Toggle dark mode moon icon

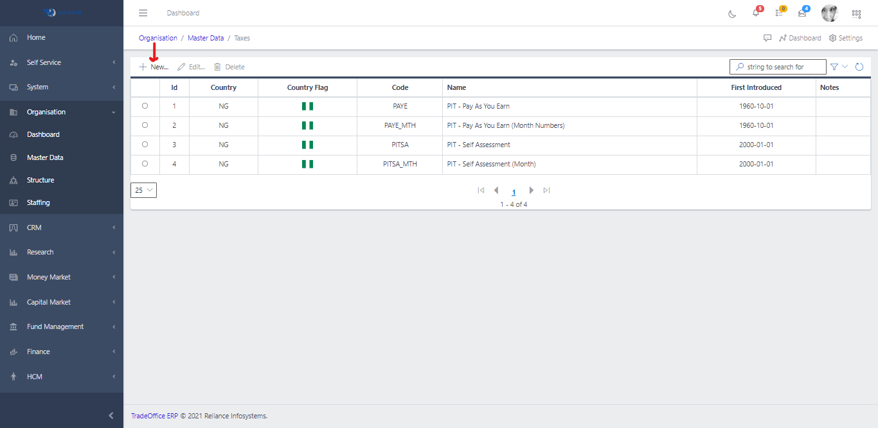(732, 13)
